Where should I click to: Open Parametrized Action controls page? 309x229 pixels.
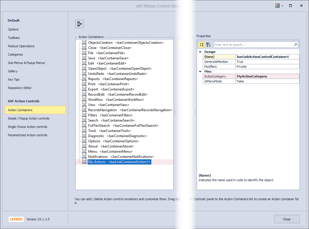[28, 135]
